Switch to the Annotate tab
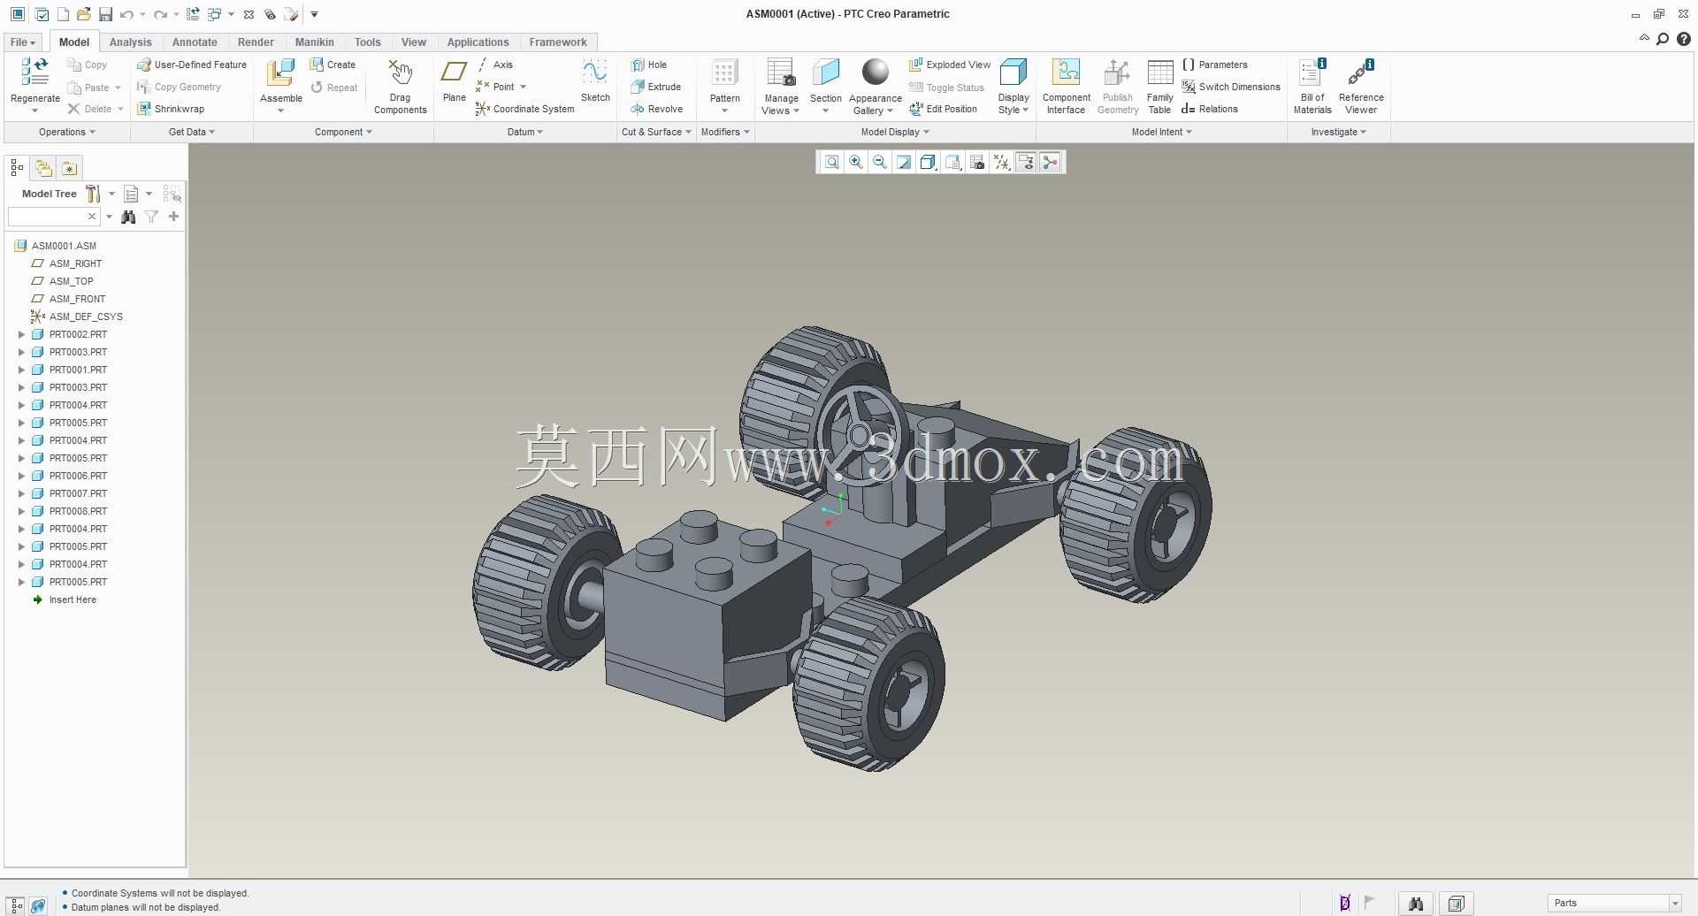 [195, 42]
